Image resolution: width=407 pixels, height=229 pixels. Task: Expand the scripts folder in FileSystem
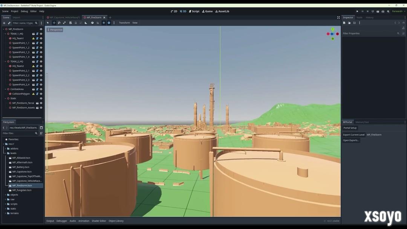[x=6, y=204]
